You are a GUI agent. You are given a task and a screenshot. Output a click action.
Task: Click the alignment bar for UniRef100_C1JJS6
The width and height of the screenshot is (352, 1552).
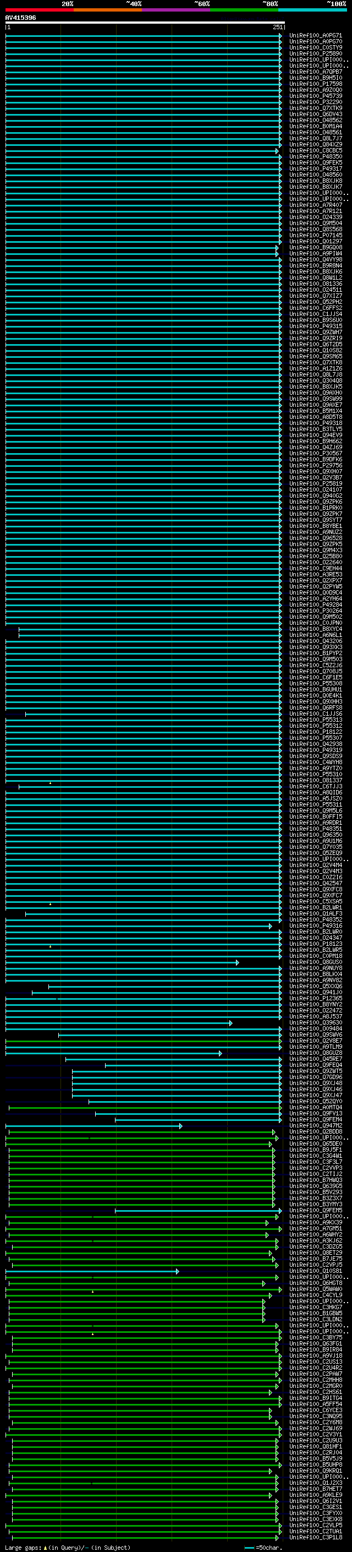pos(153,714)
